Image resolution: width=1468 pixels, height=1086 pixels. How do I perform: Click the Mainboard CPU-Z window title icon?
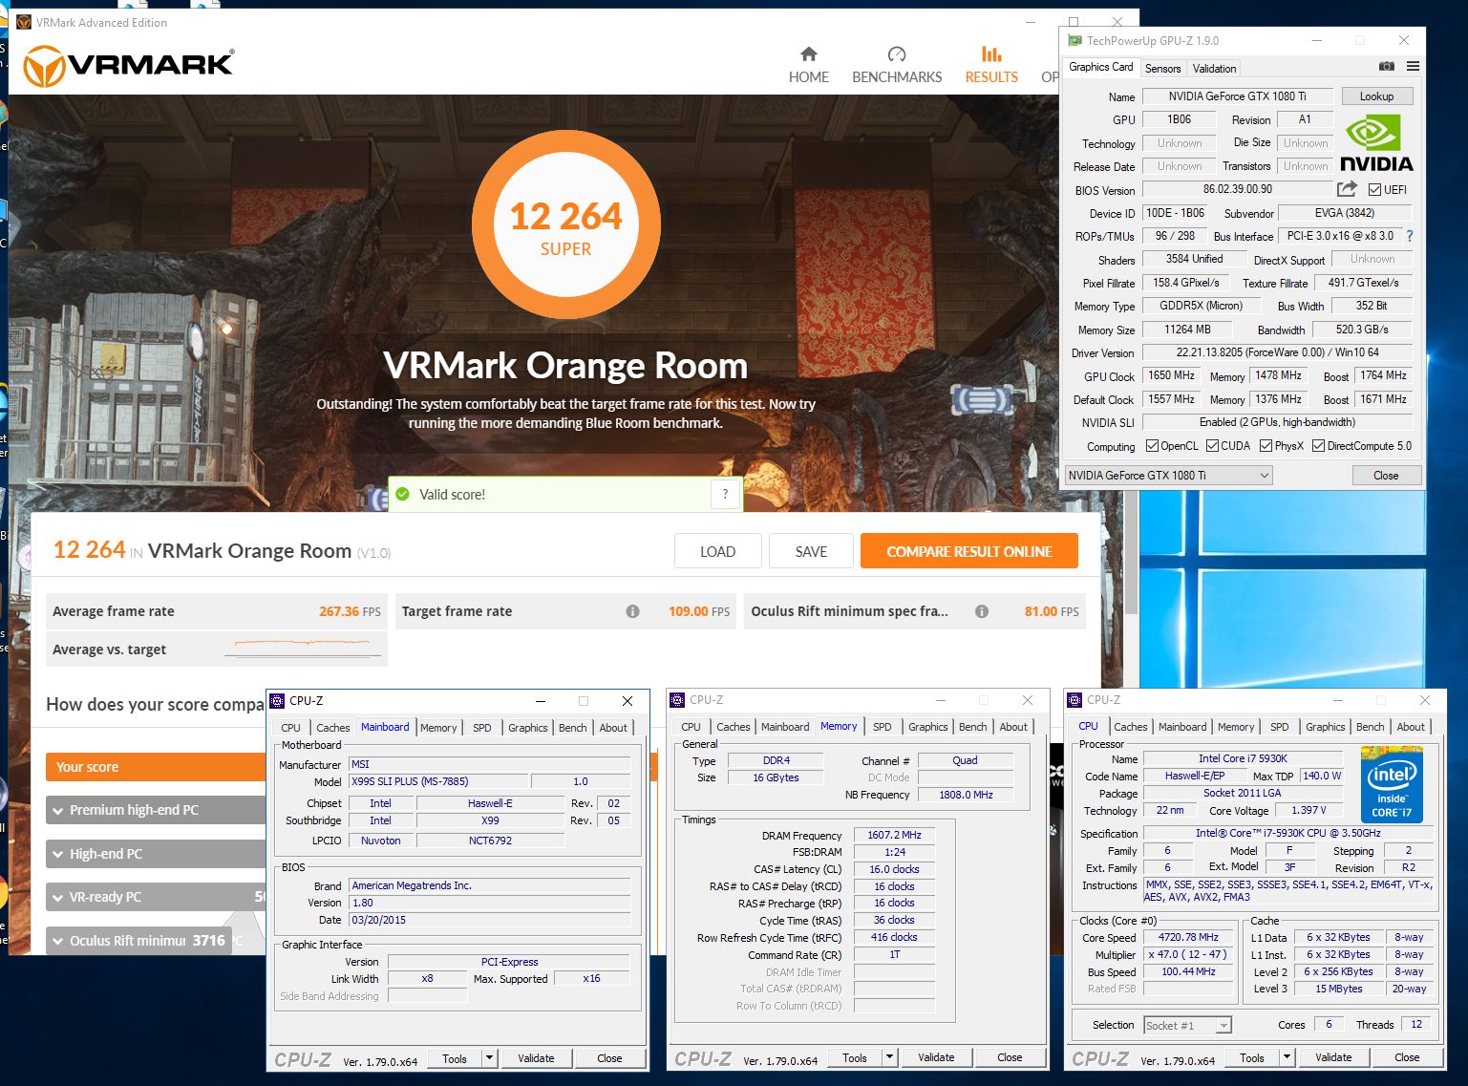tap(278, 701)
